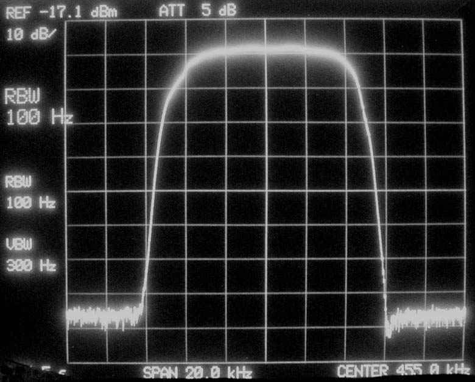This screenshot has width=475, height=382.
Task: Click the partially hidden sweep time readout
Action: [x=29, y=370]
